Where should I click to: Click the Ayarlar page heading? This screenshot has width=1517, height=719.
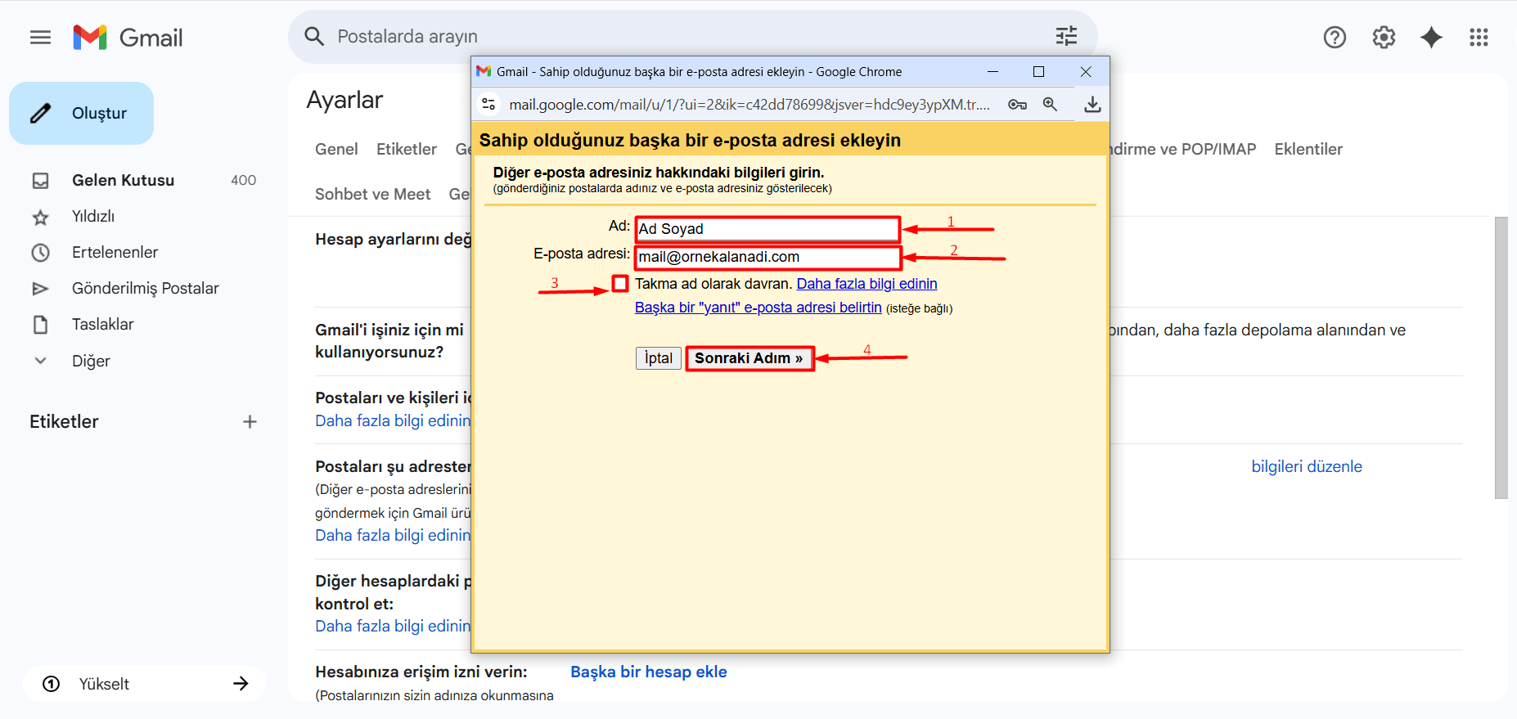point(344,100)
